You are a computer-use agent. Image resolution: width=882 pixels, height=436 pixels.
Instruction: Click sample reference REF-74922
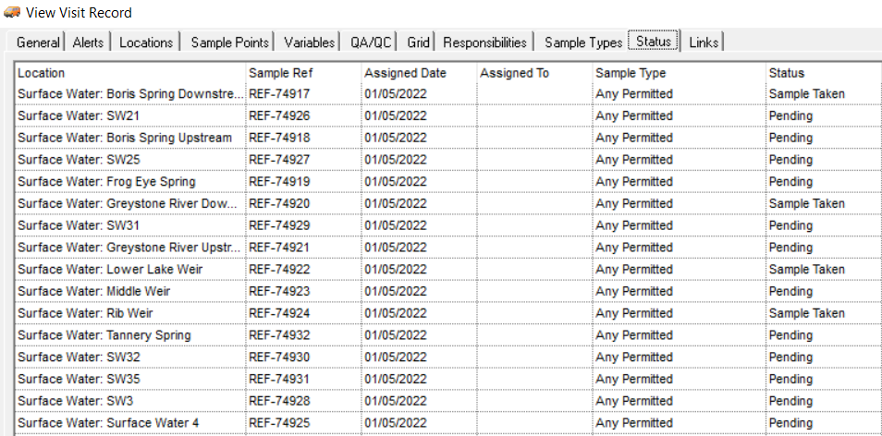pyautogui.click(x=279, y=269)
